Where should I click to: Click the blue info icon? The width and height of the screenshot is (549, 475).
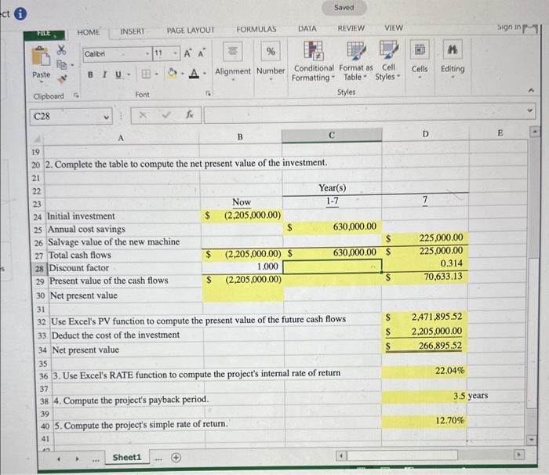click(20, 14)
